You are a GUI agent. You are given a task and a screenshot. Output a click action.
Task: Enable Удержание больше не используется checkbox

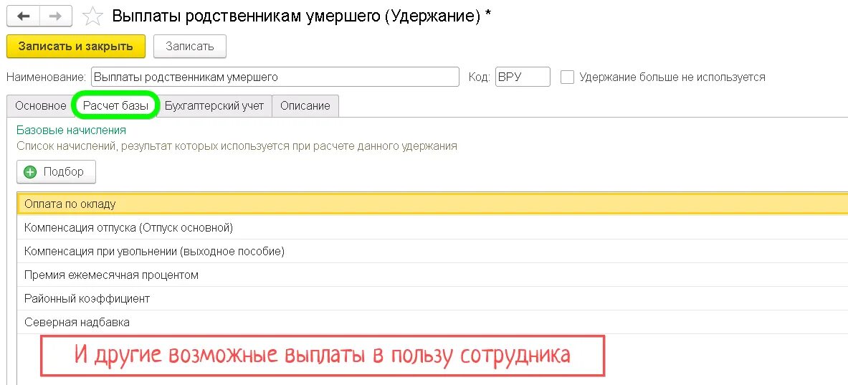[567, 77]
